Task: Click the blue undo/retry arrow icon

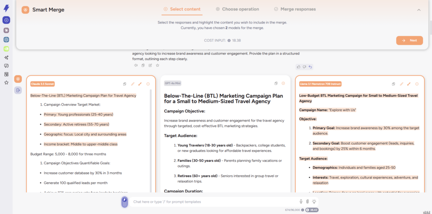Action: tap(310, 67)
